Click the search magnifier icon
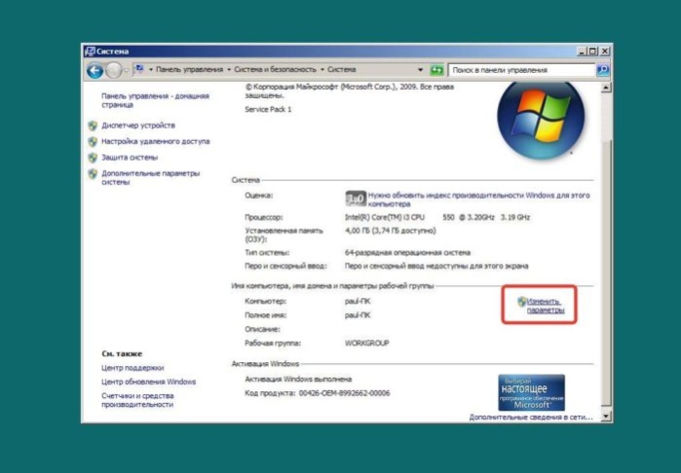The height and width of the screenshot is (473, 681). (x=603, y=70)
